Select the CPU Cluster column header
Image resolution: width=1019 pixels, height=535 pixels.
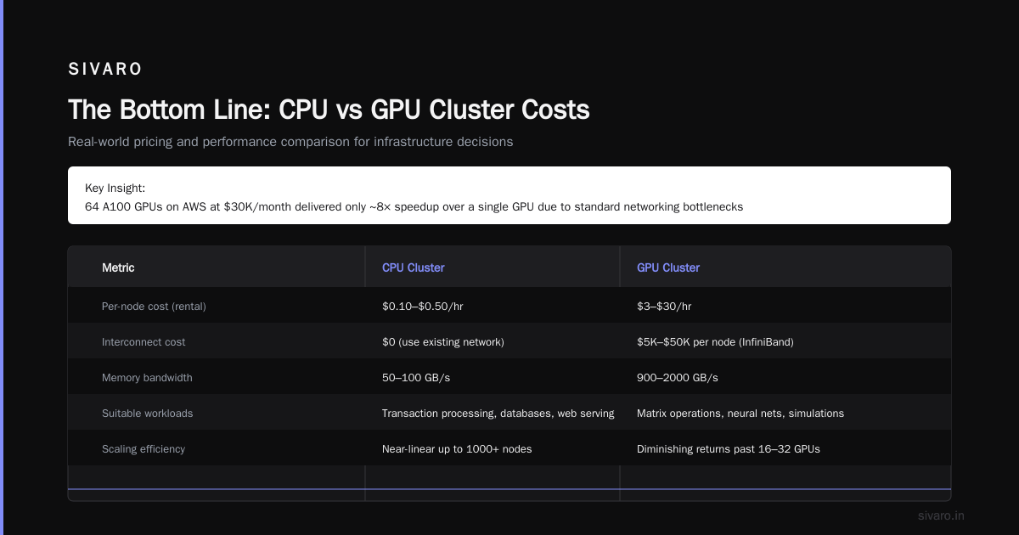[414, 267]
